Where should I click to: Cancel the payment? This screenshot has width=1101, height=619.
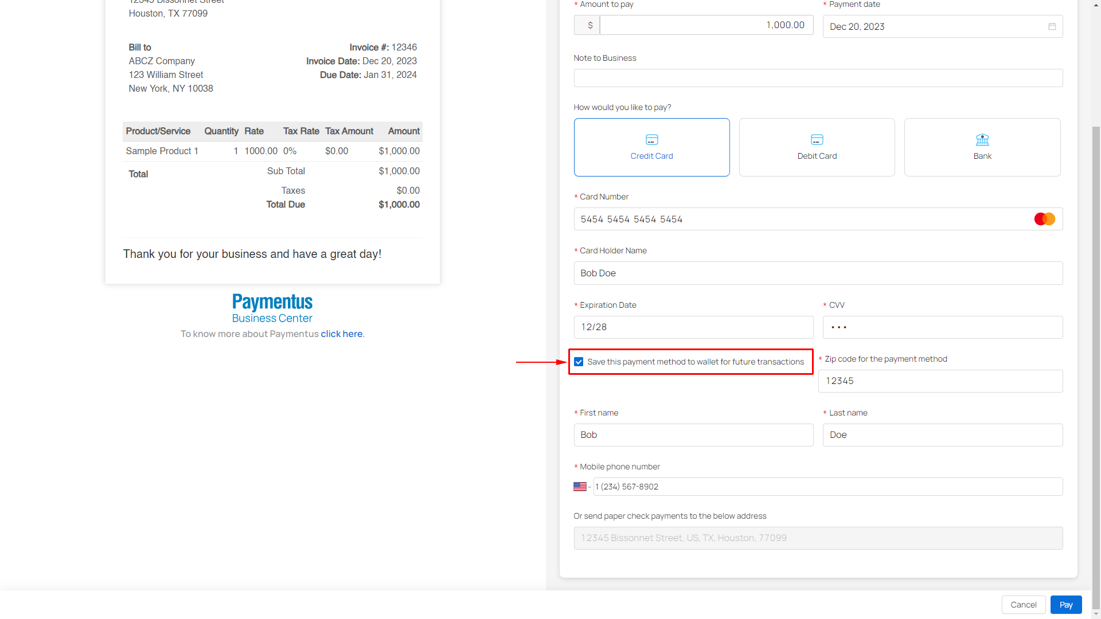[1023, 605]
